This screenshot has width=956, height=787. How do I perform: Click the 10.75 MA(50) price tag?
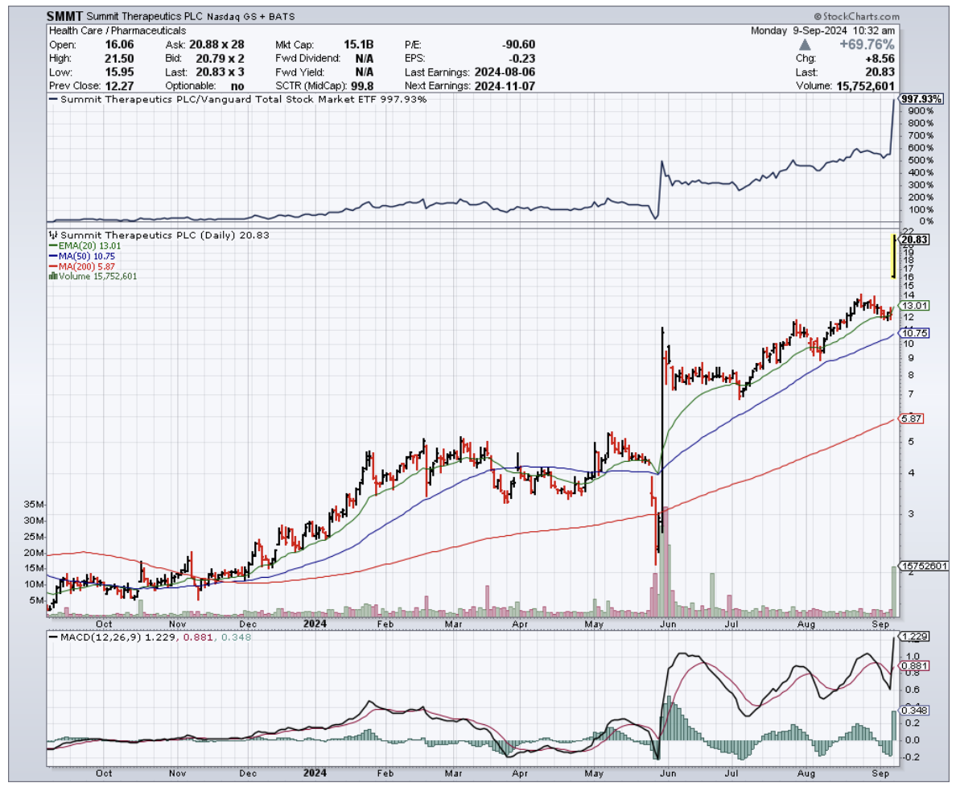point(914,333)
